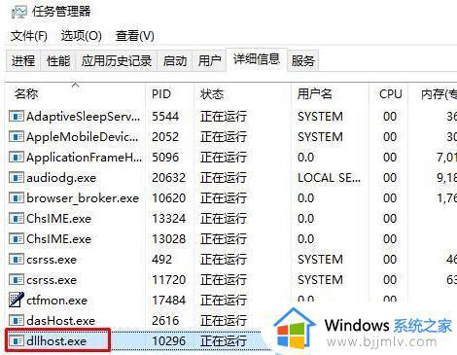Viewport: 457px width, 355px height.
Task: Click the AppleMobileDevic process icon
Action: (17, 136)
